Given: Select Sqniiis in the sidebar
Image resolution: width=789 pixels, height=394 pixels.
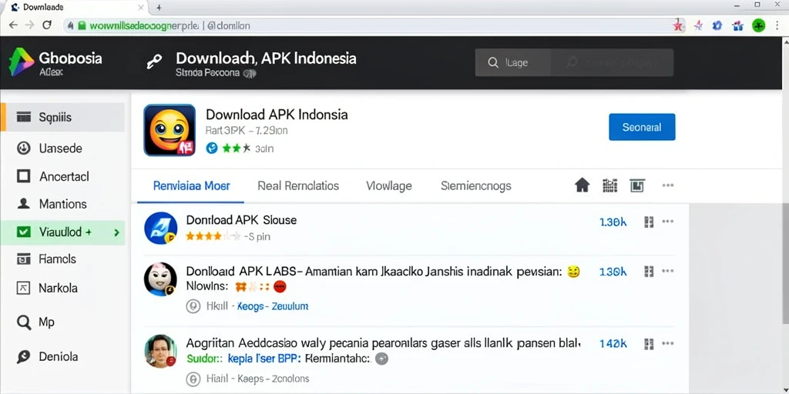Looking at the screenshot, I should (63, 118).
